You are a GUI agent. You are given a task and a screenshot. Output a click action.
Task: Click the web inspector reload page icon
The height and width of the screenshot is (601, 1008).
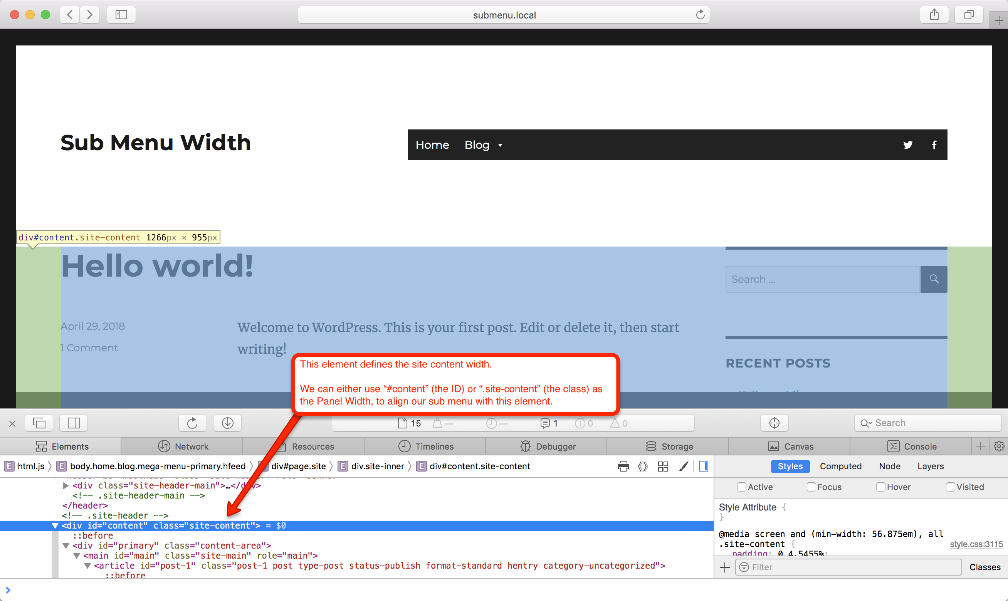click(x=192, y=423)
